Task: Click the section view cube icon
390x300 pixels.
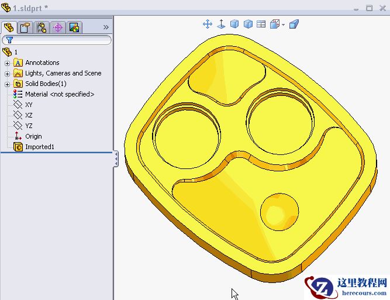Action: (294, 24)
